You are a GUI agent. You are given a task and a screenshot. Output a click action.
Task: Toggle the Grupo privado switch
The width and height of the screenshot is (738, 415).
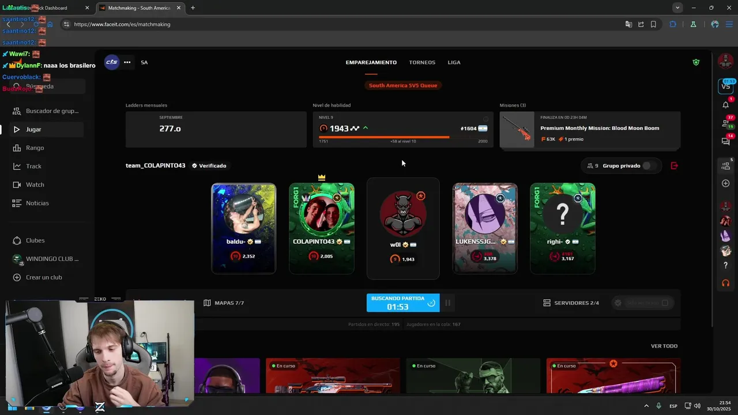(650, 166)
